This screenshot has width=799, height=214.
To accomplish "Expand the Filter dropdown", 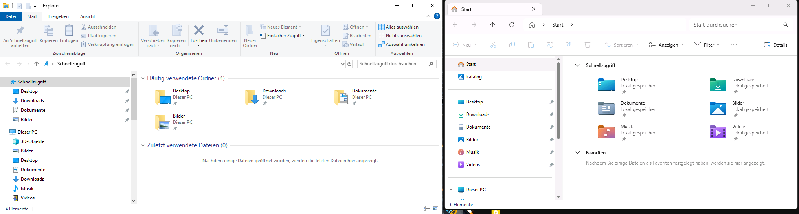I will tap(707, 45).
